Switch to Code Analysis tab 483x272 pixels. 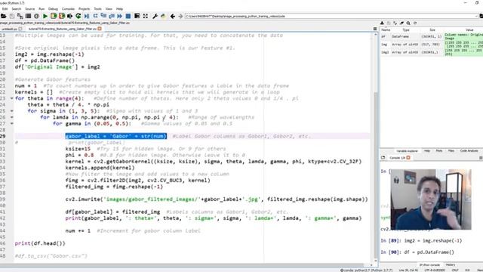tap(469, 151)
